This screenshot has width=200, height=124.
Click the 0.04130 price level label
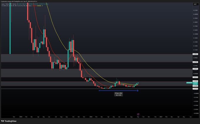click(195, 77)
